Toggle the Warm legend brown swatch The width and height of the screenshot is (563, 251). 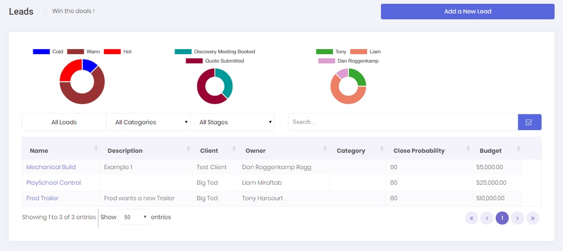(75, 52)
